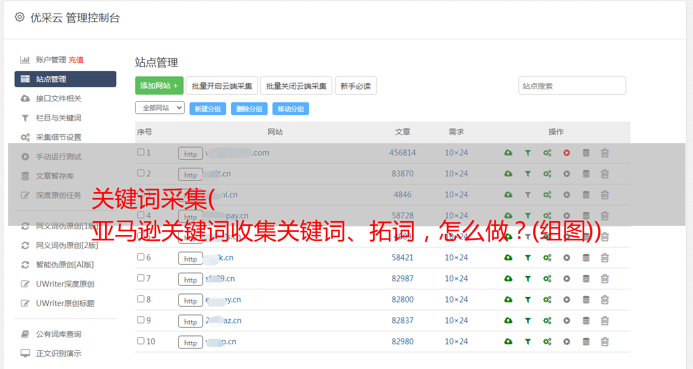Click trash icon for row 6
The height and width of the screenshot is (369, 693).
click(605, 258)
